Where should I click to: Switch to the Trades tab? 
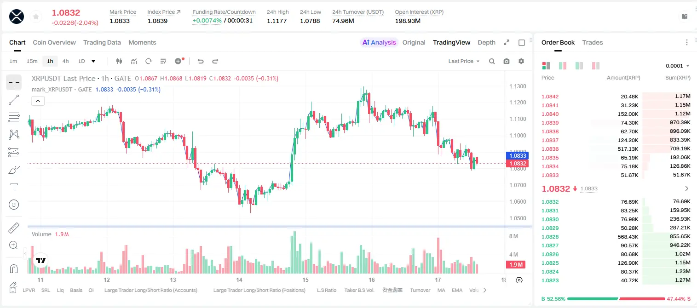593,42
